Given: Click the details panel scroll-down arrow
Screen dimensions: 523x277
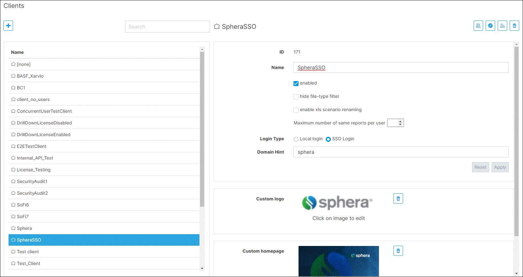Looking at the screenshot, I should [x=516, y=274].
